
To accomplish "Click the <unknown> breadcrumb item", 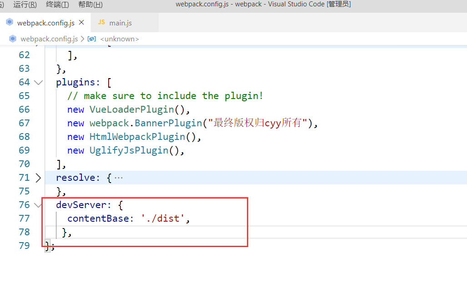I will coord(119,39).
